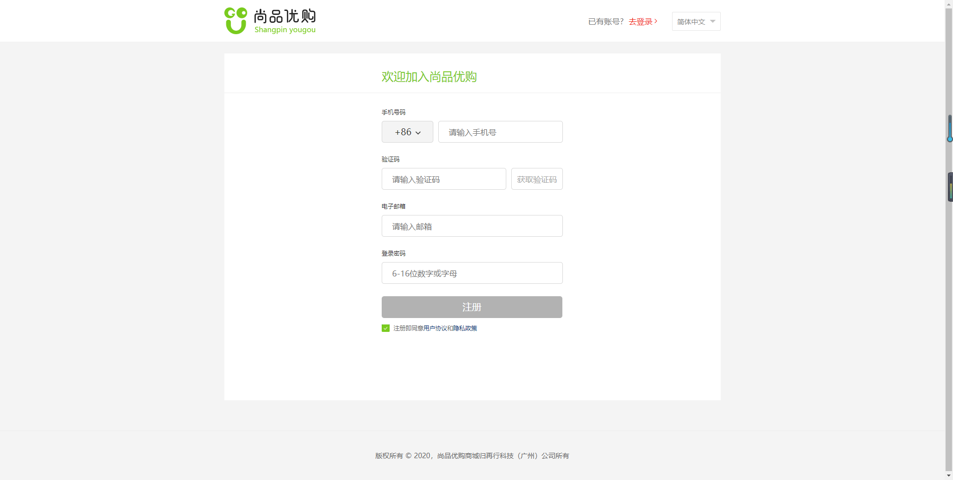Toggle the agreement checkbox
Viewport: 953px width, 480px height.
coord(386,328)
